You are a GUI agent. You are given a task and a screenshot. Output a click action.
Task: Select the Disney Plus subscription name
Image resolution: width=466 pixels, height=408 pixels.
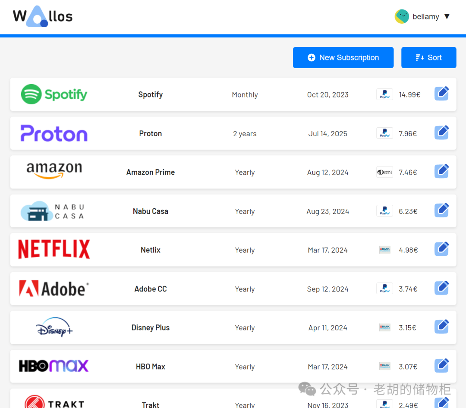pyautogui.click(x=151, y=328)
